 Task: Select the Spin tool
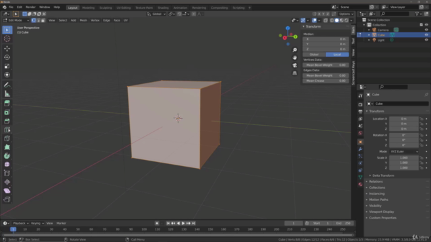7,156
